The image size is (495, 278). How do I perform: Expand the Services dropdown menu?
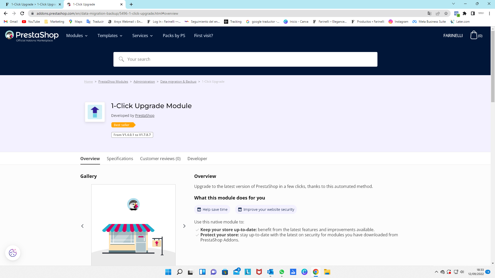(x=143, y=36)
